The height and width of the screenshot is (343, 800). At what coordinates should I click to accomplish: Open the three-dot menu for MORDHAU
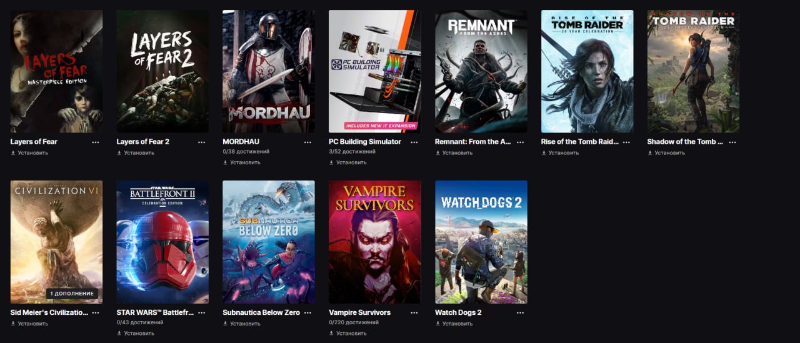(307, 142)
